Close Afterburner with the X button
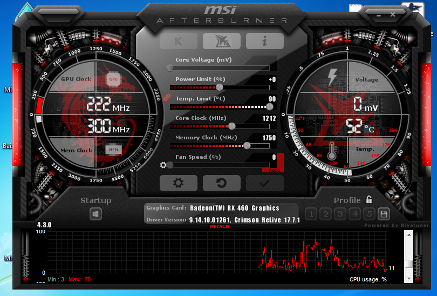 coord(393,15)
